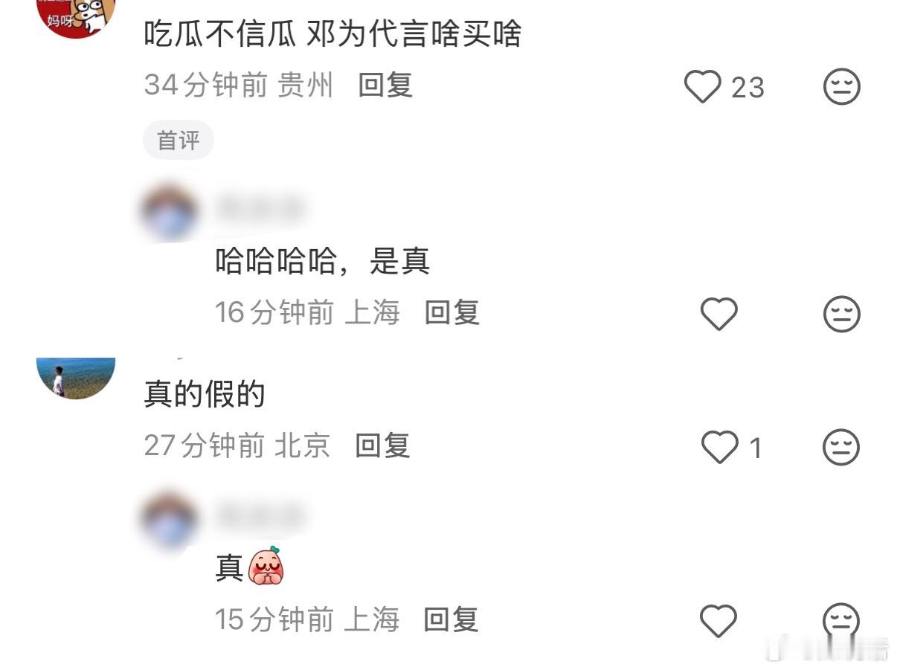Reply to the 34分钟前 贵州 comment
Viewport: 897px width, 670px height.
(x=385, y=86)
